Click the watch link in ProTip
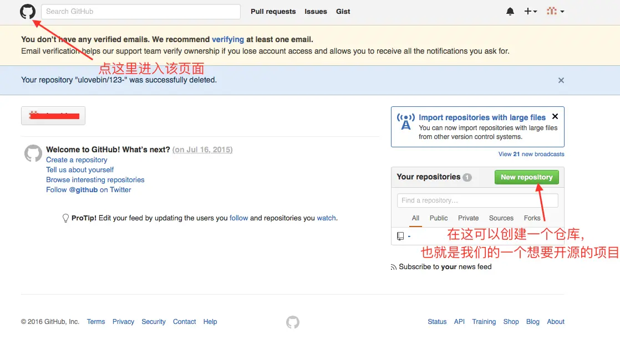The image size is (620, 345). (326, 218)
